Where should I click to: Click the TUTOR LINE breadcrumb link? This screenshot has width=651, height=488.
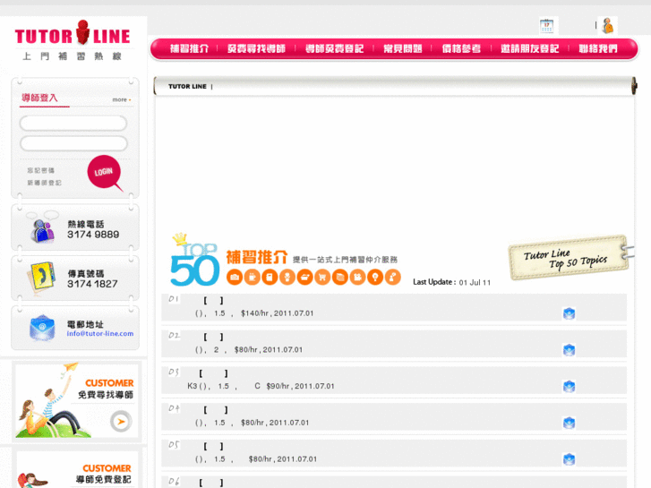(187, 86)
